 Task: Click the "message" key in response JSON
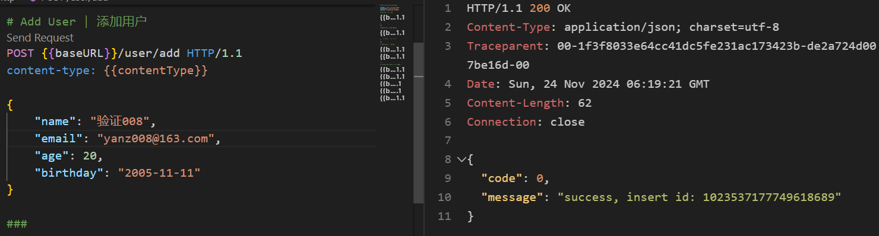pos(512,197)
